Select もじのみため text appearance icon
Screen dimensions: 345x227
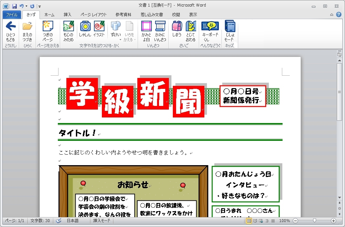(68, 26)
